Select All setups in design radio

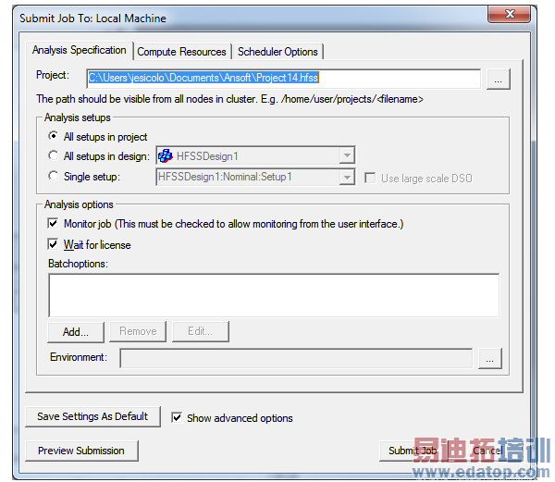(x=53, y=155)
